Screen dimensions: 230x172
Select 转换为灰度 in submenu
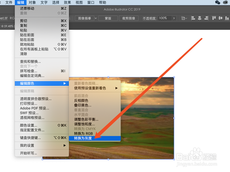[95, 139]
